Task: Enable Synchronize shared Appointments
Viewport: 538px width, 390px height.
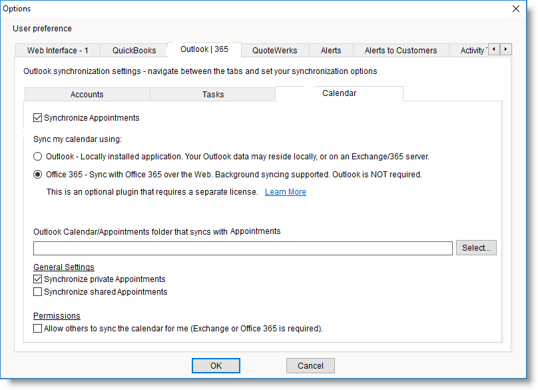Action: click(x=38, y=292)
